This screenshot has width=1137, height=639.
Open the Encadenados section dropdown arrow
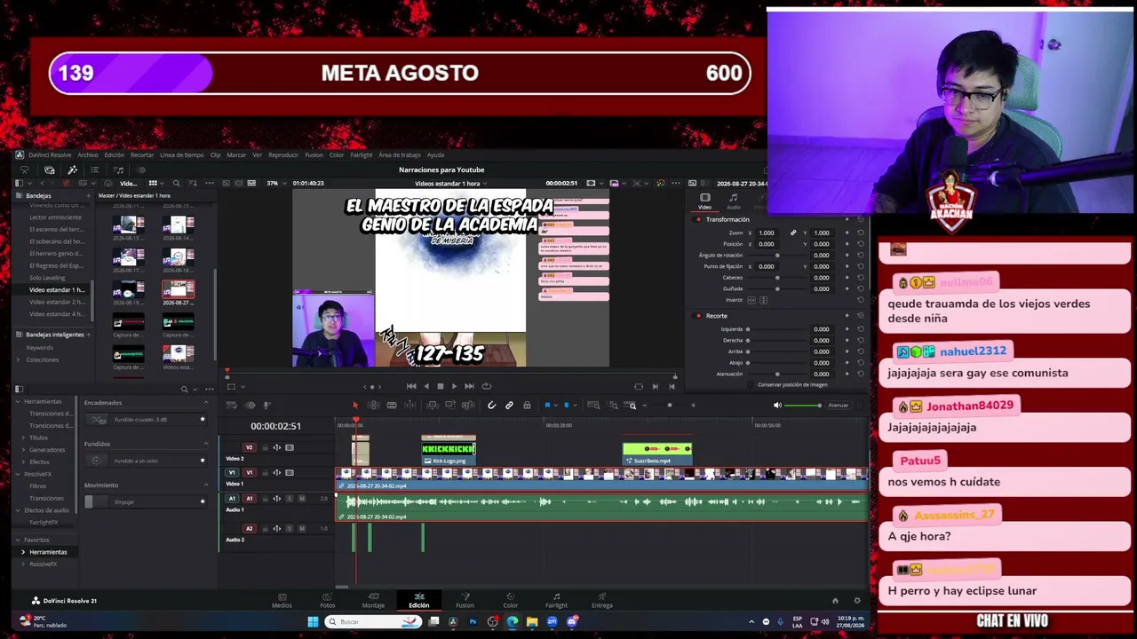[x=206, y=403]
